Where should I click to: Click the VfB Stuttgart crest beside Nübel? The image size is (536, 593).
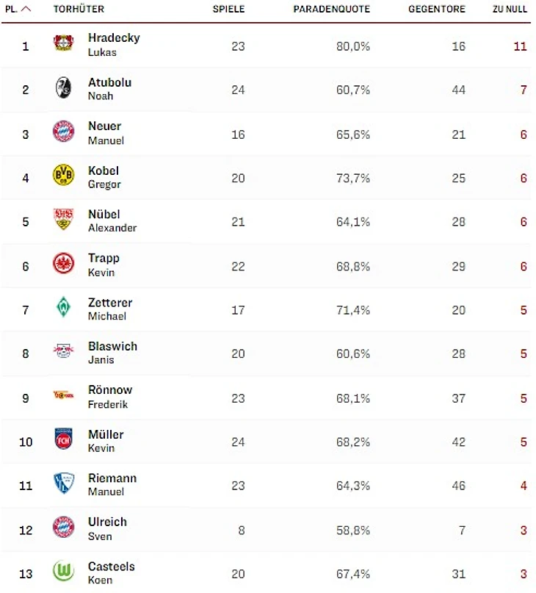63,220
